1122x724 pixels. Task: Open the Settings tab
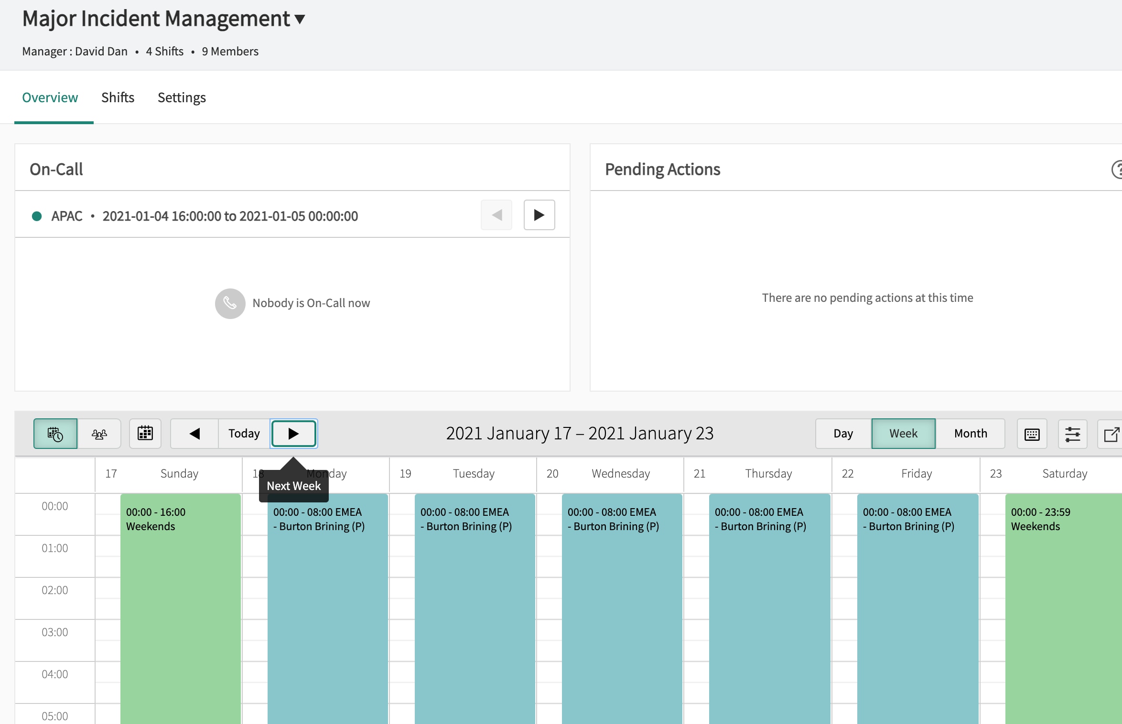182,97
